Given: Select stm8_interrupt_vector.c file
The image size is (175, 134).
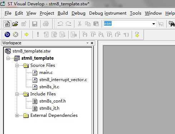Looking at the screenshot, I should 63,80.
